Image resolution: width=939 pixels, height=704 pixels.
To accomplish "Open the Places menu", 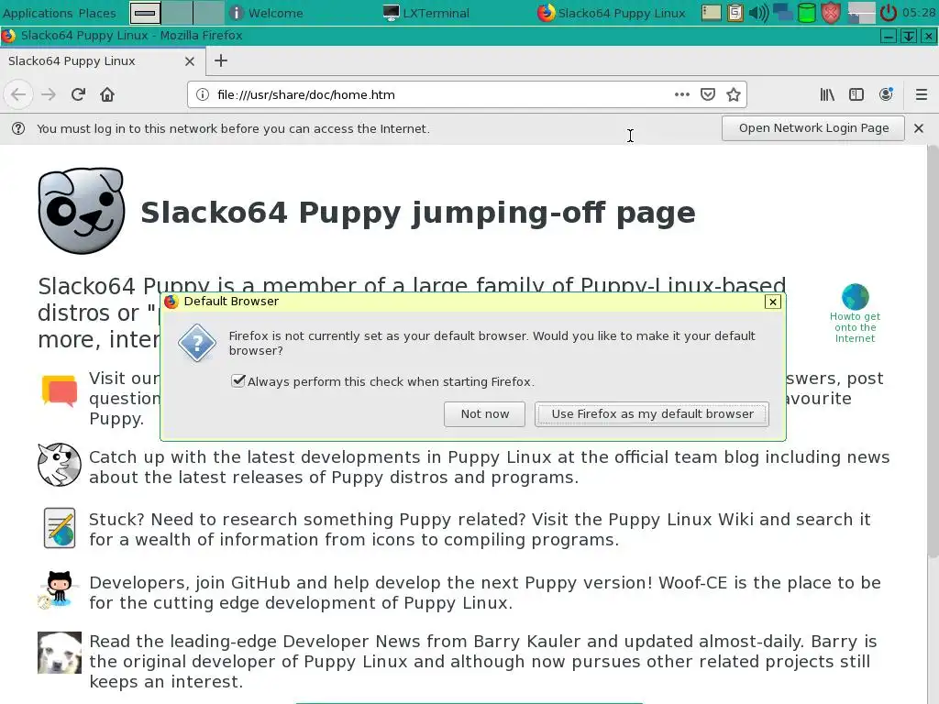I will pyautogui.click(x=97, y=13).
